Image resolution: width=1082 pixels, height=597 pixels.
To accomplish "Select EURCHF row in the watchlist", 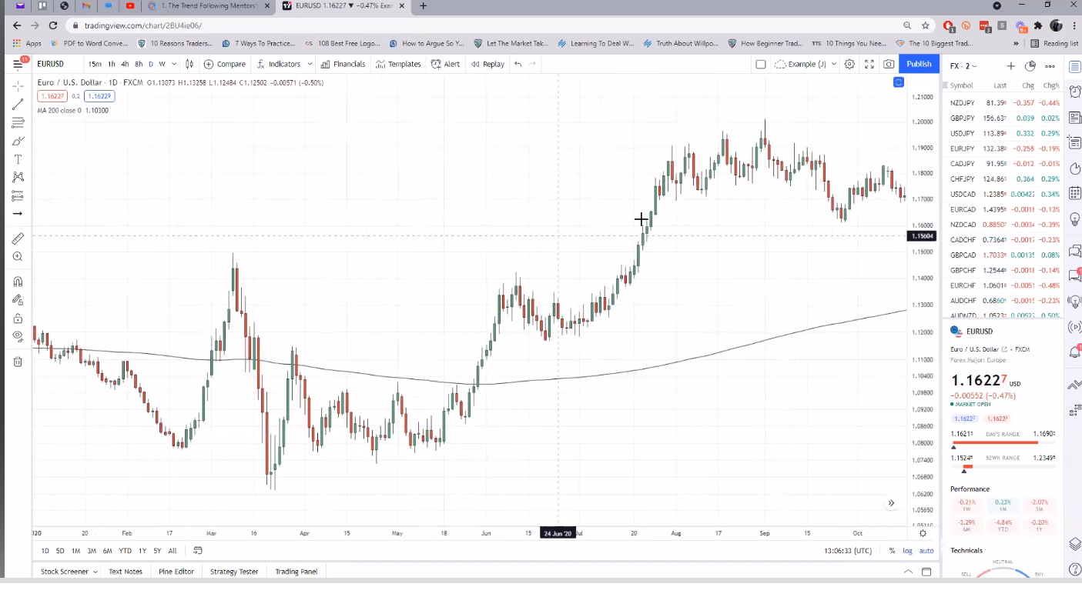I will pyautogui.click(x=1005, y=285).
